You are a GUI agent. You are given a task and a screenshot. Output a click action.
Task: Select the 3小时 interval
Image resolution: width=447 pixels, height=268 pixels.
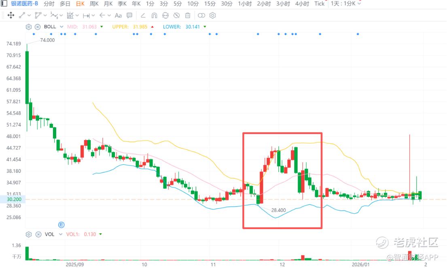283,4
